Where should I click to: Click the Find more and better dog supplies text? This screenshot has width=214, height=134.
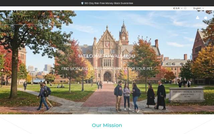[107, 69]
